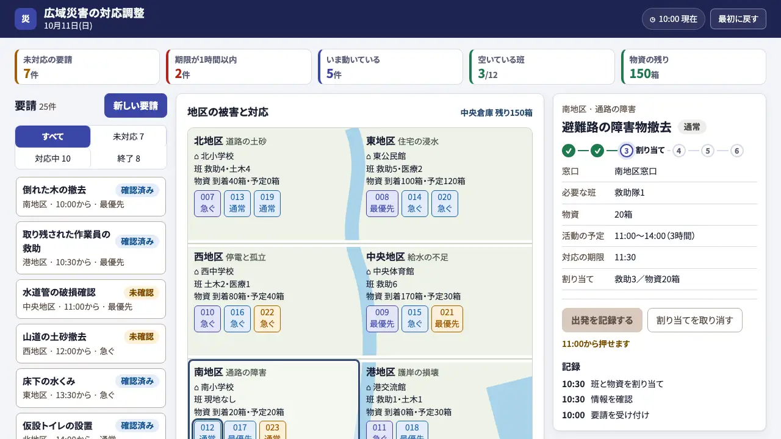Open request chip 010 in 西地区
The image size is (781, 439).
(207, 319)
